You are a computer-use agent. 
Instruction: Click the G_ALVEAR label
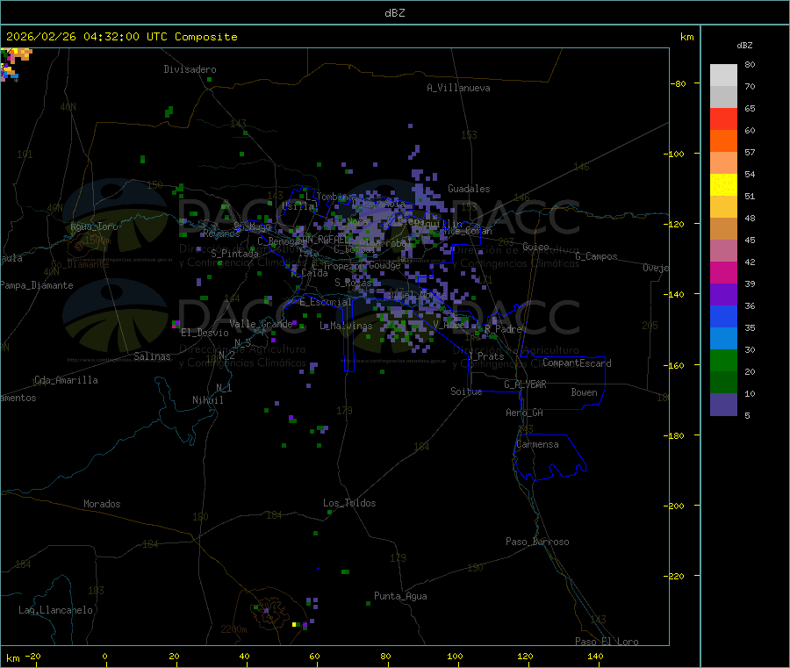tap(525, 384)
